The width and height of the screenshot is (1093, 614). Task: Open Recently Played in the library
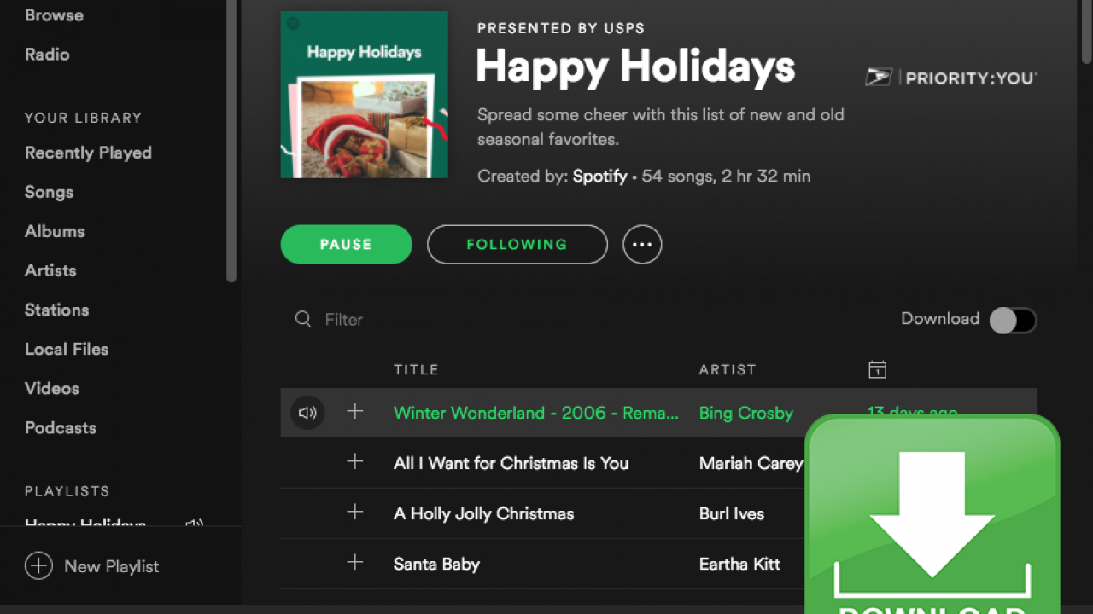[88, 153]
